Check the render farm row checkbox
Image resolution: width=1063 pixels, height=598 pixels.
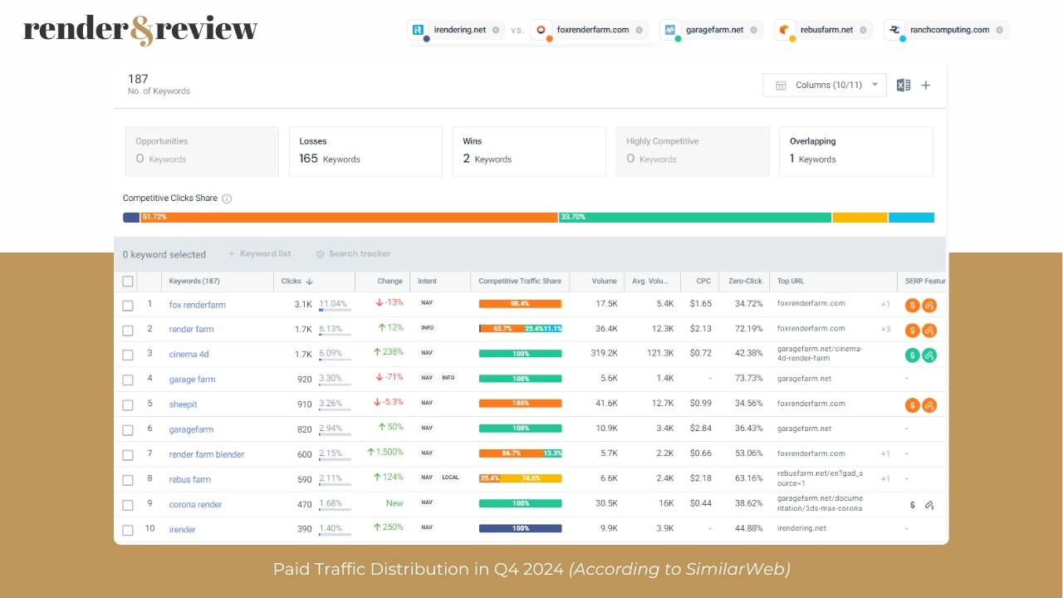pos(128,330)
